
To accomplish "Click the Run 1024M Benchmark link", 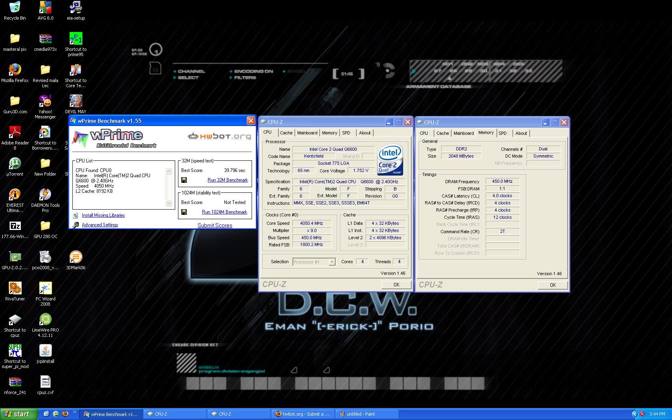I will 224,212.
